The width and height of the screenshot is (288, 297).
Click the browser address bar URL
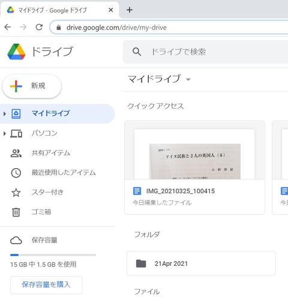(x=116, y=28)
